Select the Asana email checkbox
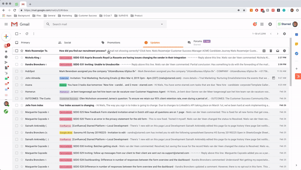 point(17,85)
